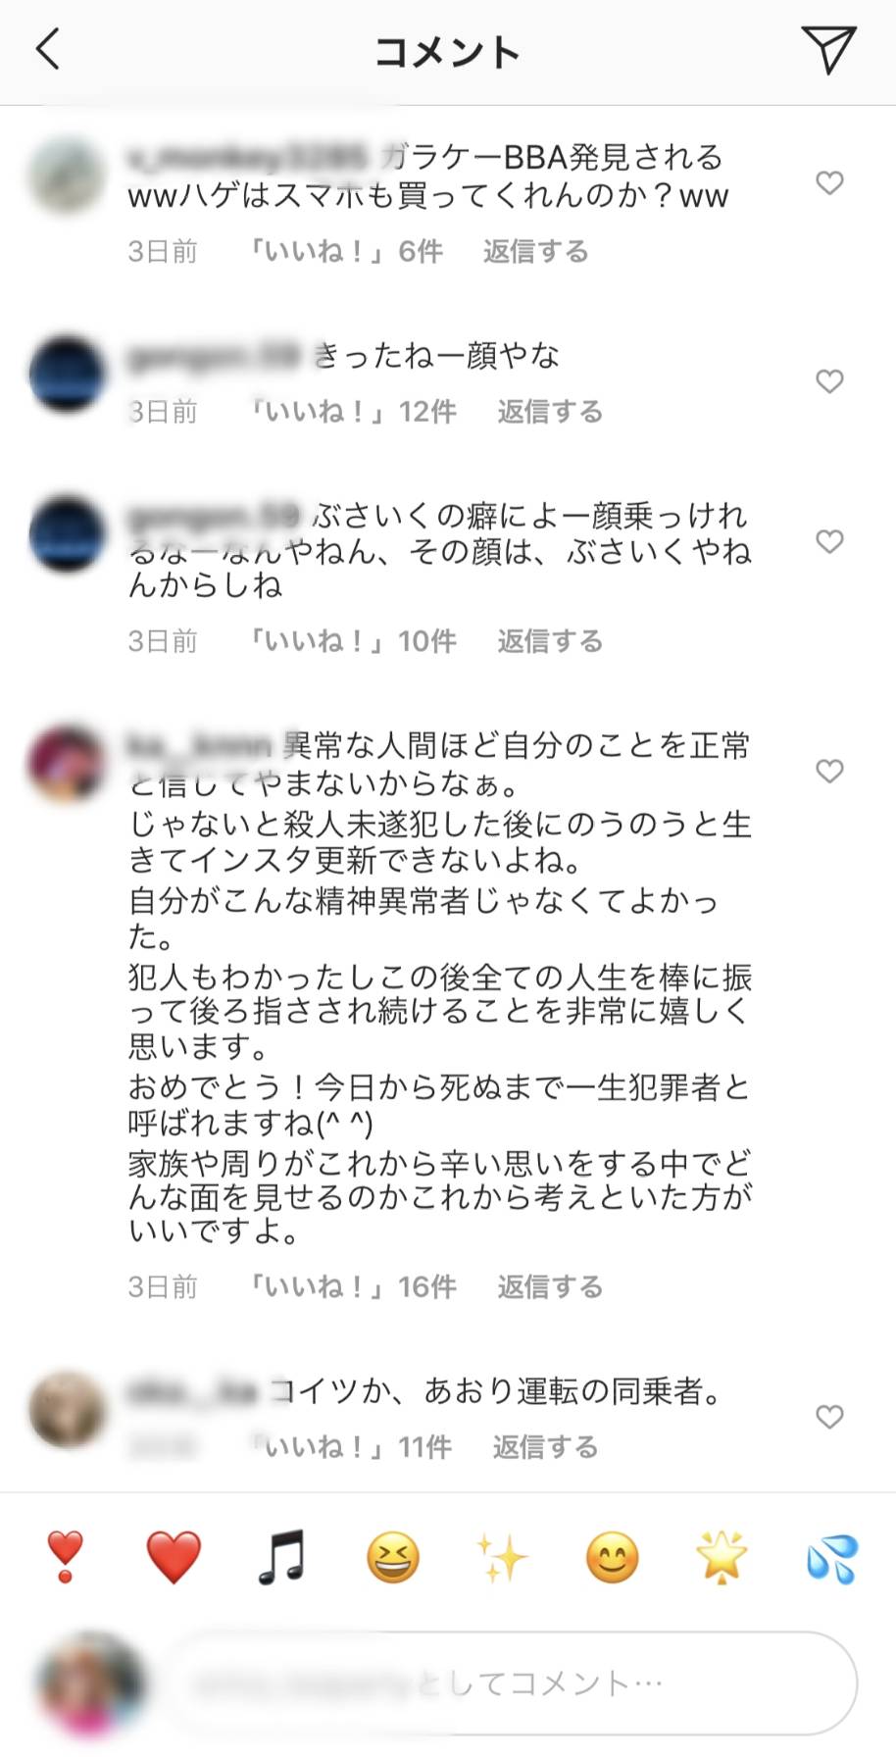Like the きったねー顔やな comment

click(x=829, y=381)
